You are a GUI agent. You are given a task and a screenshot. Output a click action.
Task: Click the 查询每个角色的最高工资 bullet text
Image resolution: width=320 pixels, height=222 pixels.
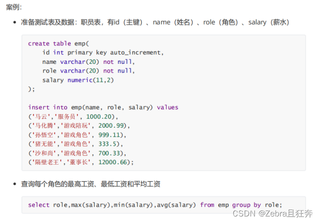91,184
